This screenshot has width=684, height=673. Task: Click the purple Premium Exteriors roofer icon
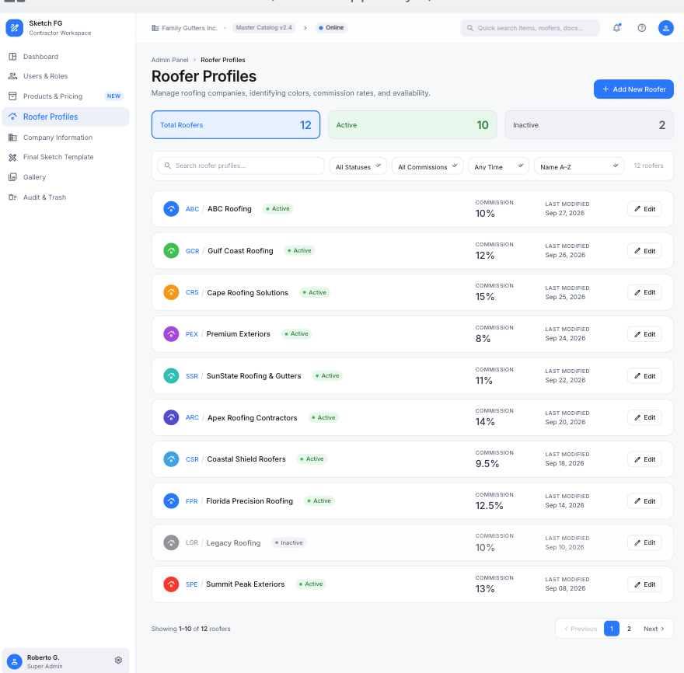[x=171, y=334]
